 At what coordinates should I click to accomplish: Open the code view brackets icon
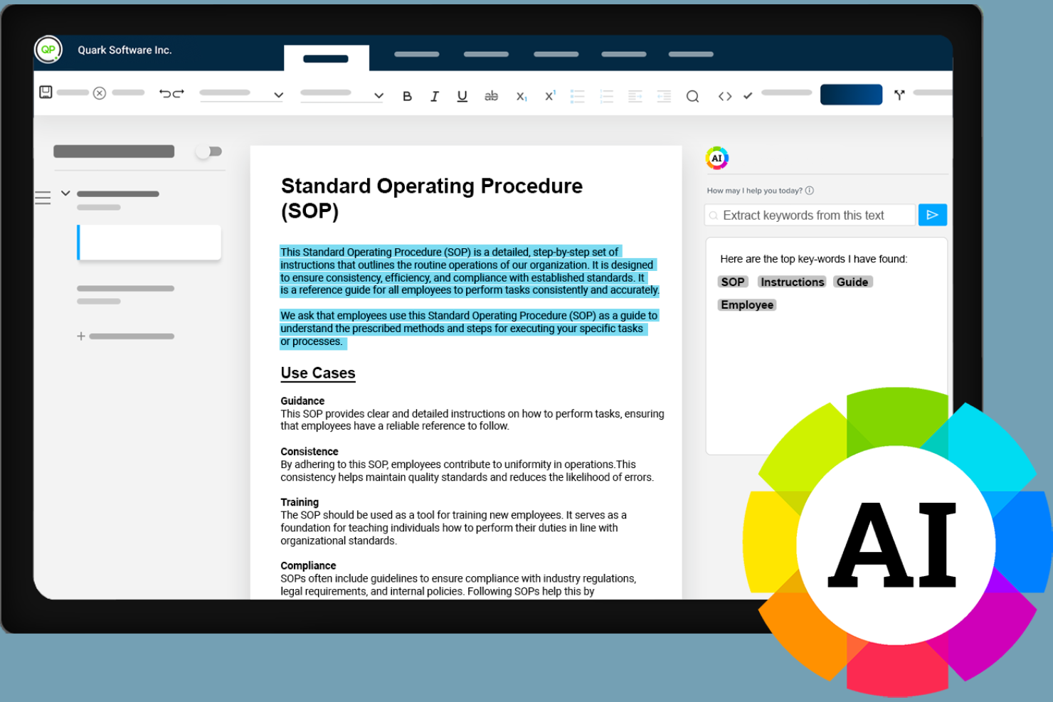tap(725, 96)
